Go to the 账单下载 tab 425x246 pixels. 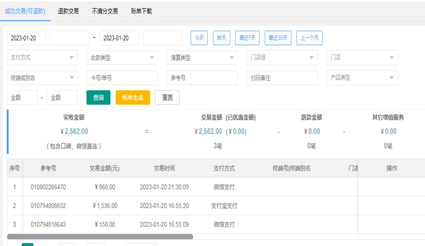coord(141,11)
